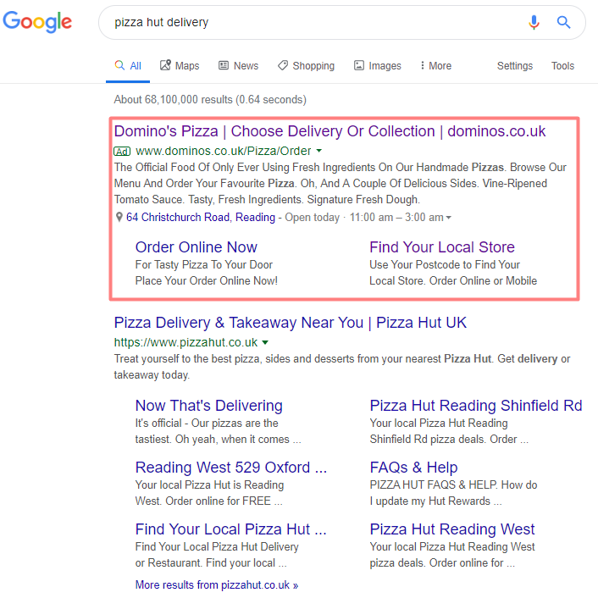598x598 pixels.
Task: Expand the More search options menu
Action: point(435,66)
